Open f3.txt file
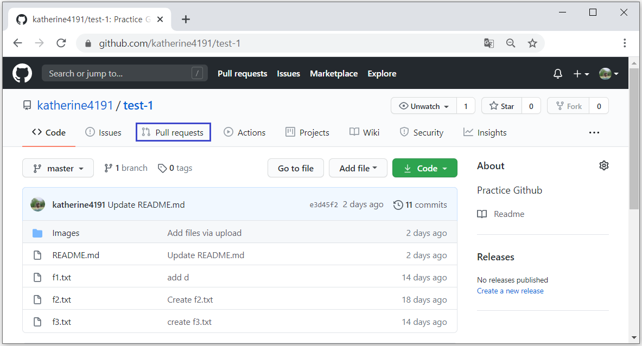 coord(62,322)
